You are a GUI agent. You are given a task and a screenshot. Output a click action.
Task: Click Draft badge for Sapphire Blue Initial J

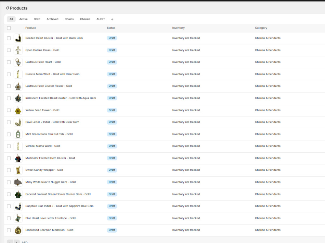[112, 206]
